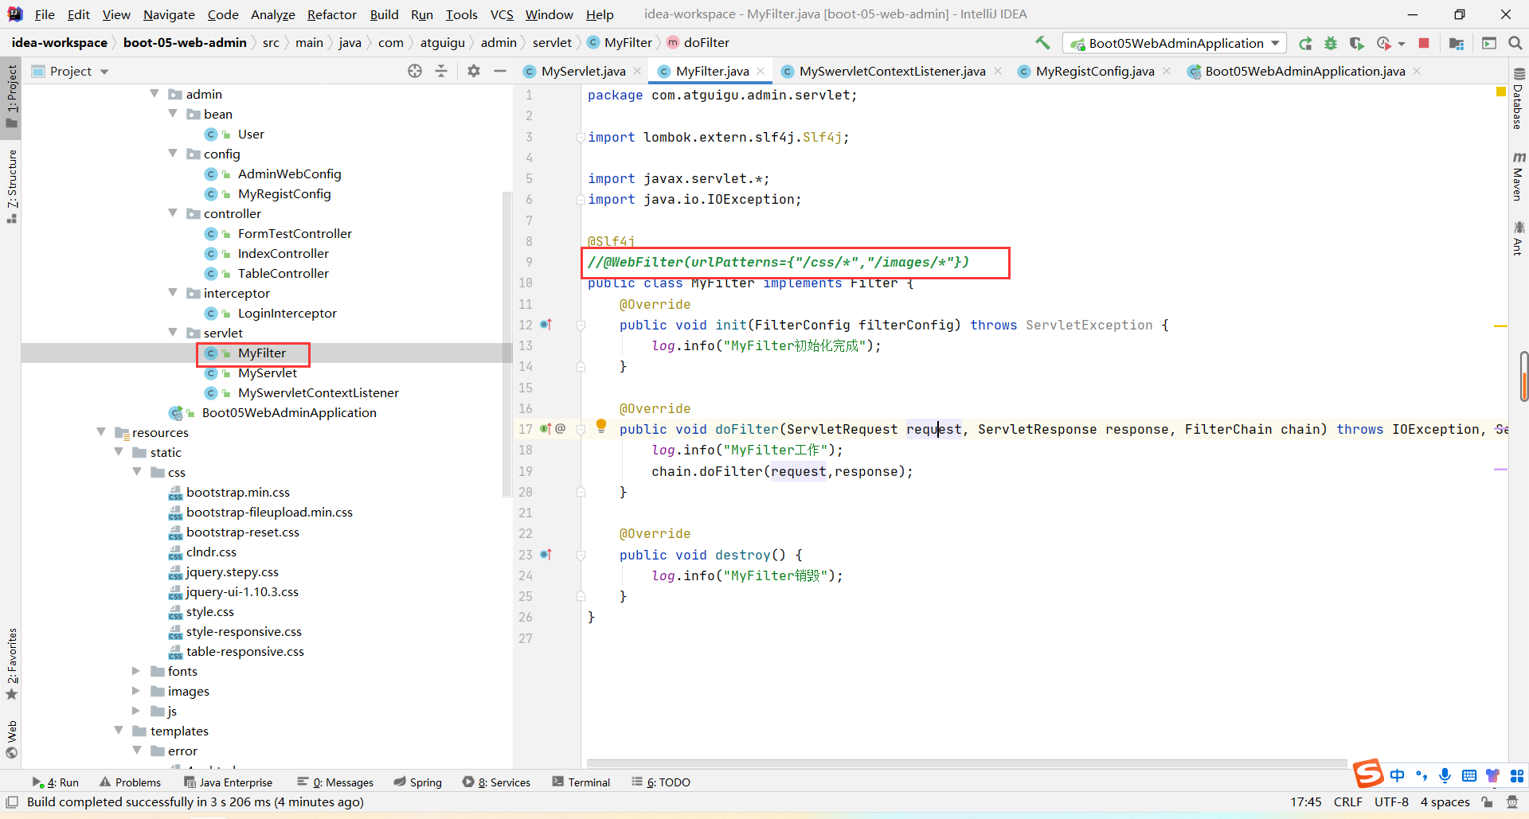Open the Spring tool window
The image size is (1529, 819).
(417, 782)
